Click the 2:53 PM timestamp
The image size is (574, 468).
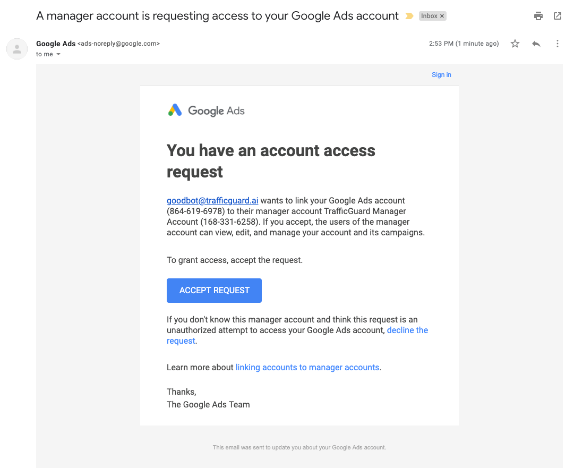coord(464,44)
